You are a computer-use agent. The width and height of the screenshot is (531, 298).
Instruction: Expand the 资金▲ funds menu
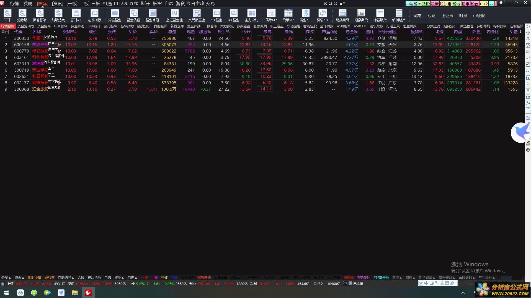point(19,278)
